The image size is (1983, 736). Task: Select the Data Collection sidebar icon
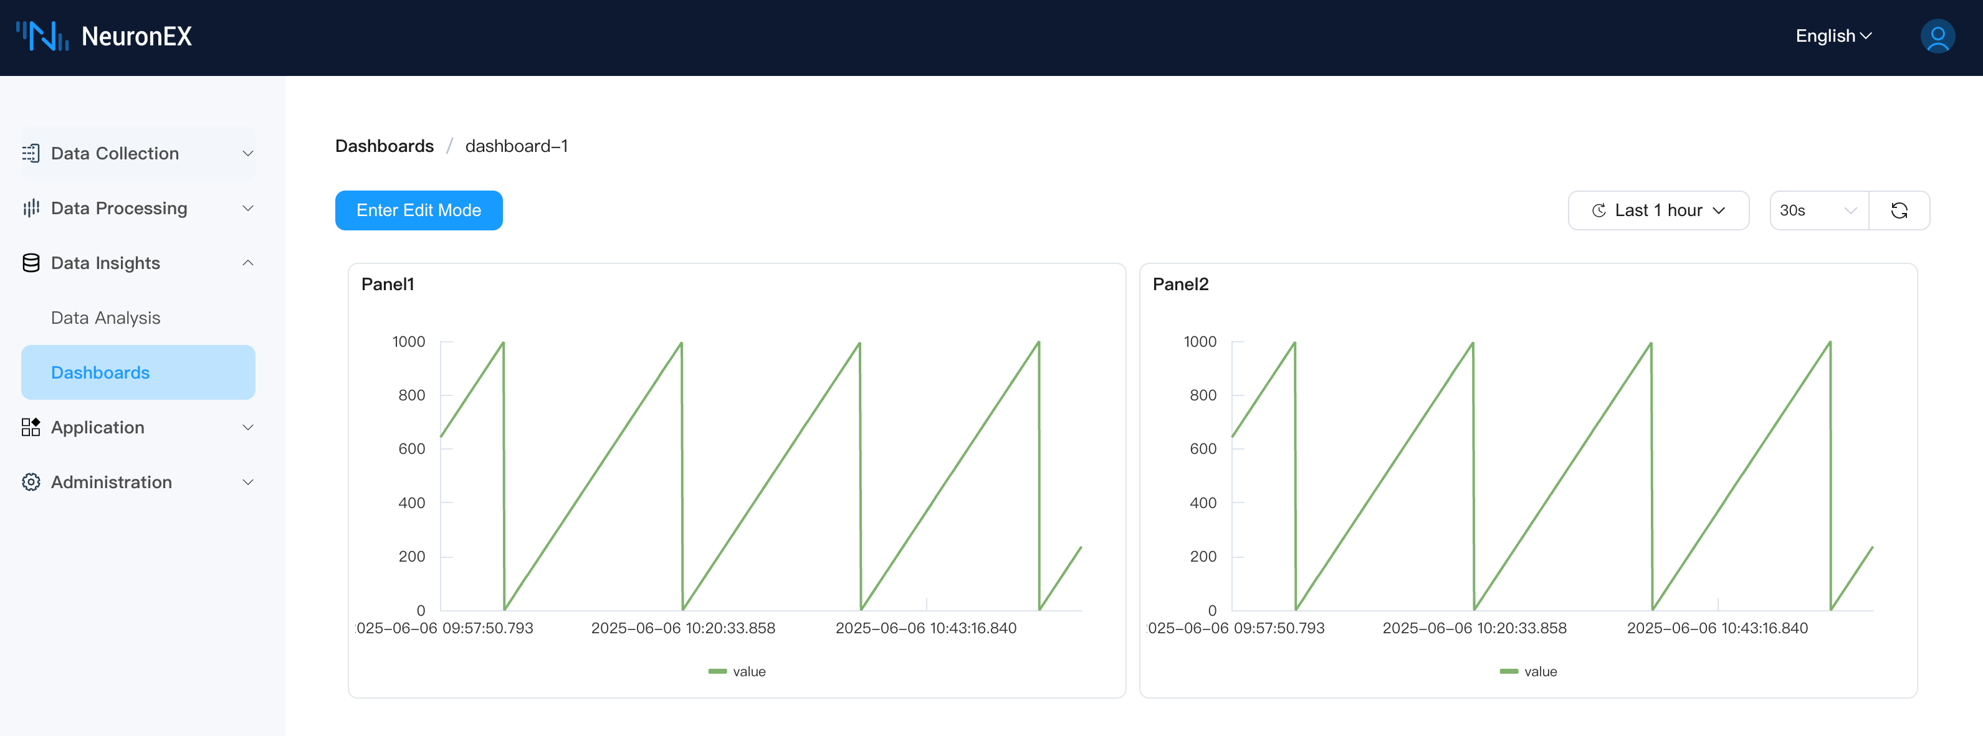pos(31,153)
